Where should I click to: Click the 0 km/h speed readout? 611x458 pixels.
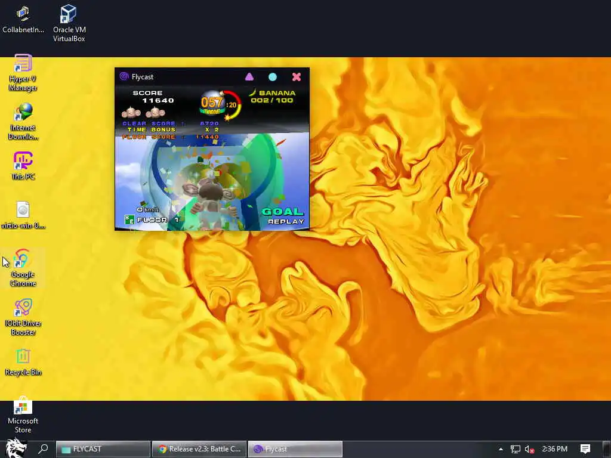pos(148,209)
